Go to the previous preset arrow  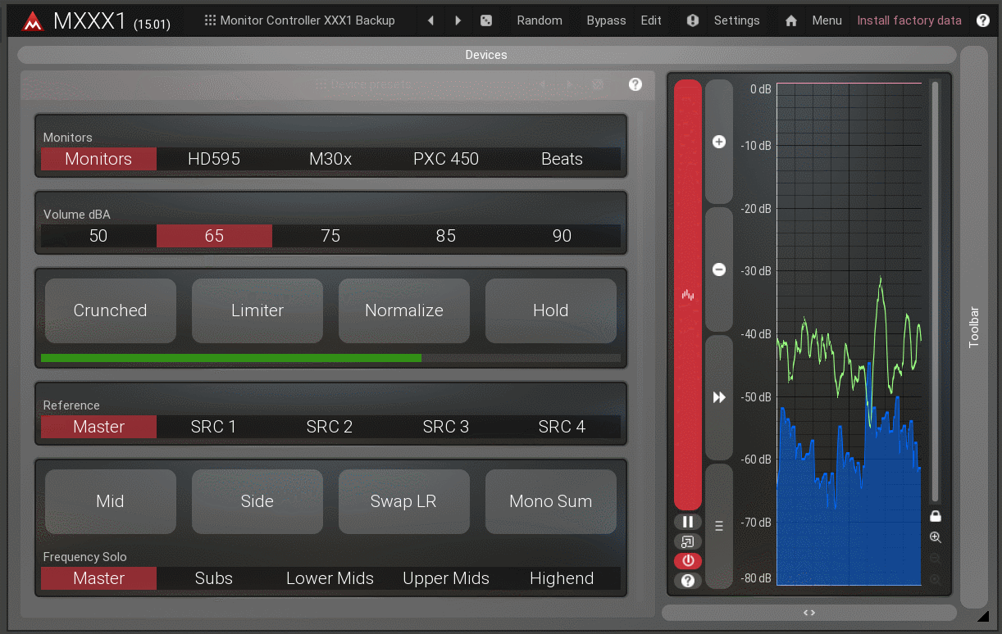(x=431, y=20)
